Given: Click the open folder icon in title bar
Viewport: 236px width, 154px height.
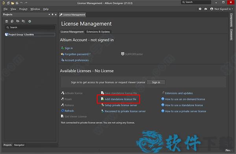Looking at the screenshot, I should click(13, 3).
